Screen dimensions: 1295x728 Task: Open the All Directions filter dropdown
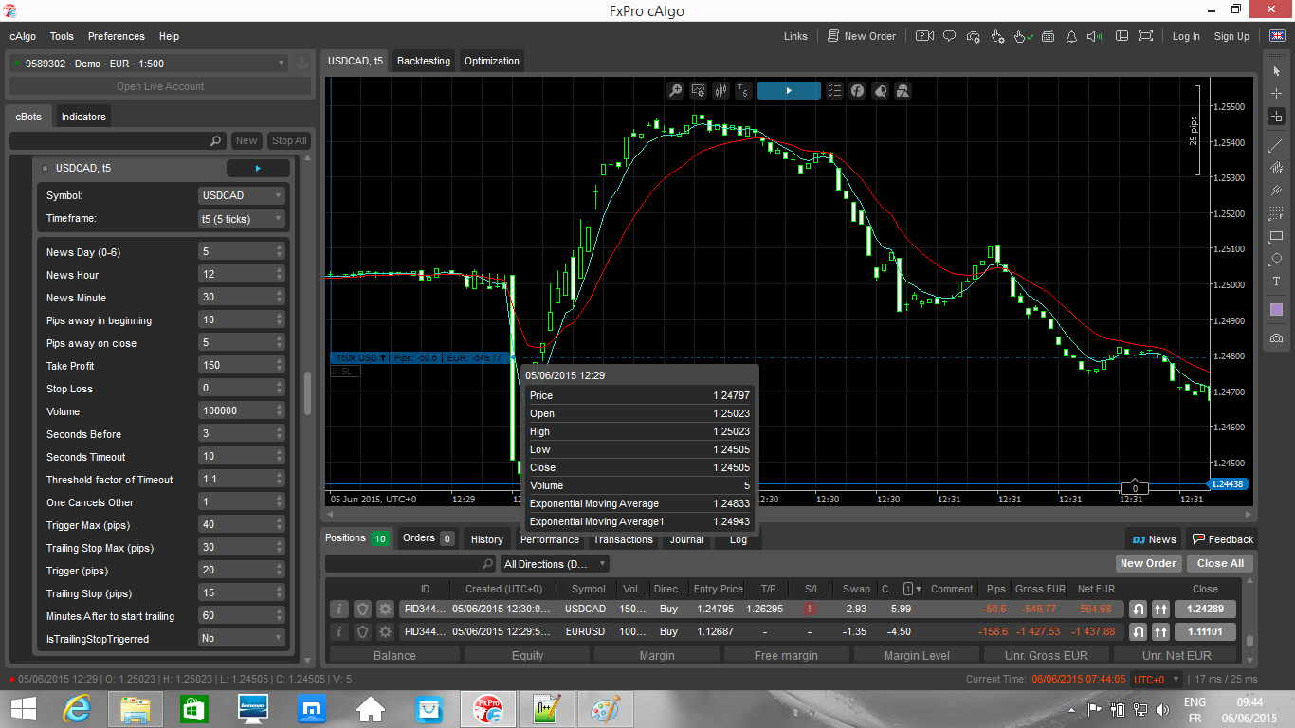tap(555, 564)
